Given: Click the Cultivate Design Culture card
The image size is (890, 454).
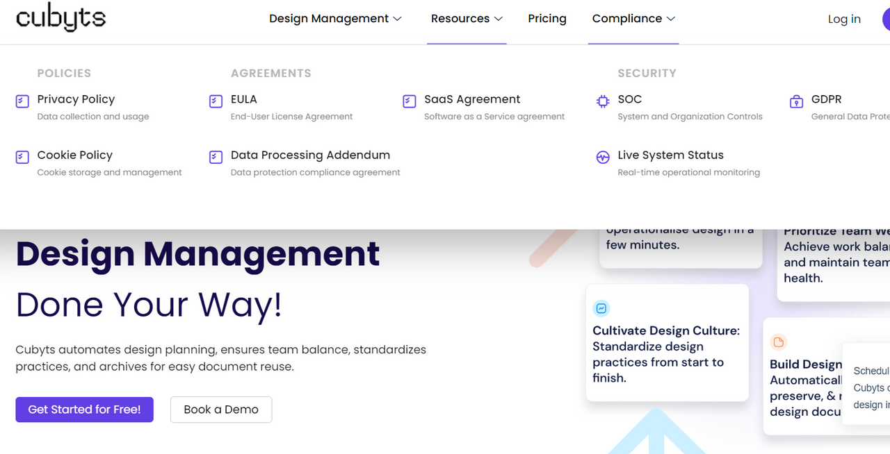Looking at the screenshot, I should 667,342.
